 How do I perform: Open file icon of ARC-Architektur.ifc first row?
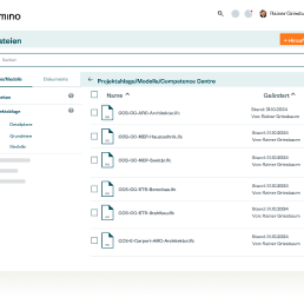pos(107,112)
